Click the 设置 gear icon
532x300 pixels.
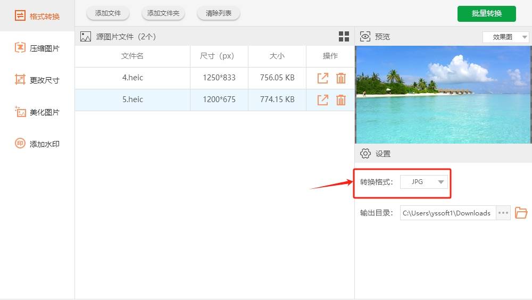(x=365, y=153)
